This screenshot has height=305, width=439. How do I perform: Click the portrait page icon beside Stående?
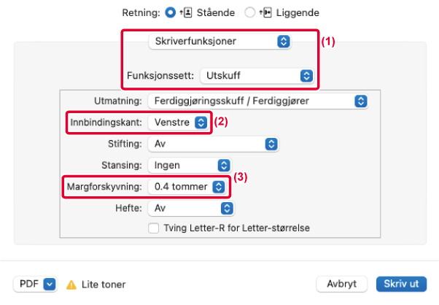[186, 12]
